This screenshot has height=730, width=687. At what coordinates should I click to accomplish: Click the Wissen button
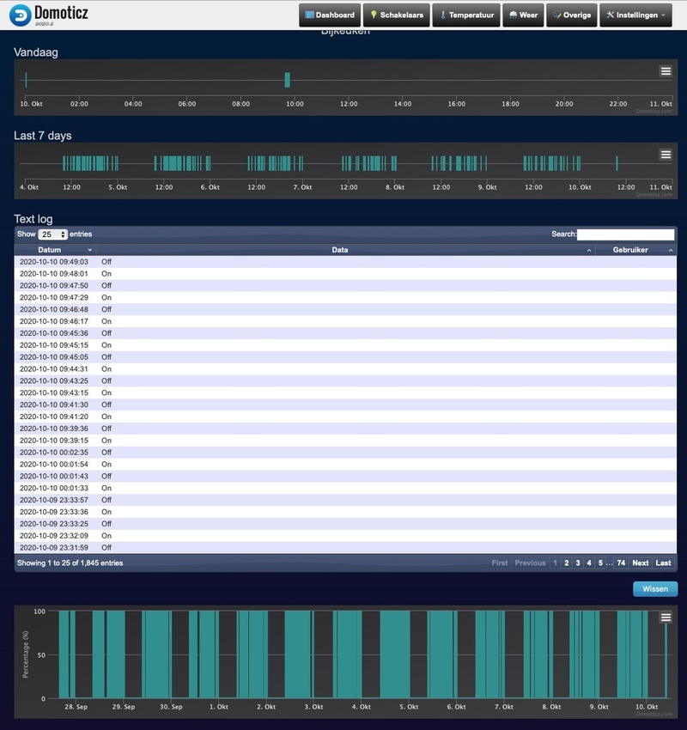point(655,589)
